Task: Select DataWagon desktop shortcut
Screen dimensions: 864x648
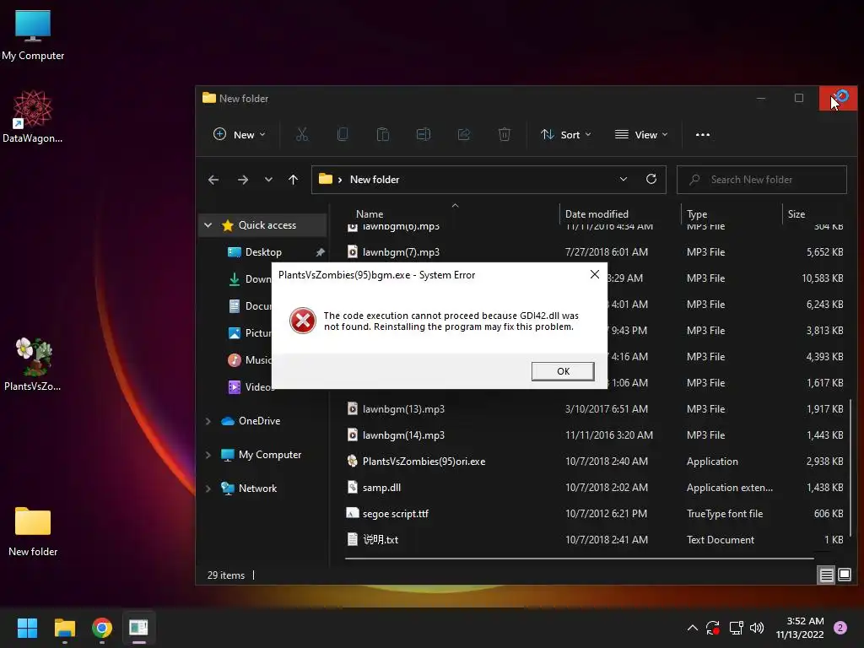Action: point(33,116)
